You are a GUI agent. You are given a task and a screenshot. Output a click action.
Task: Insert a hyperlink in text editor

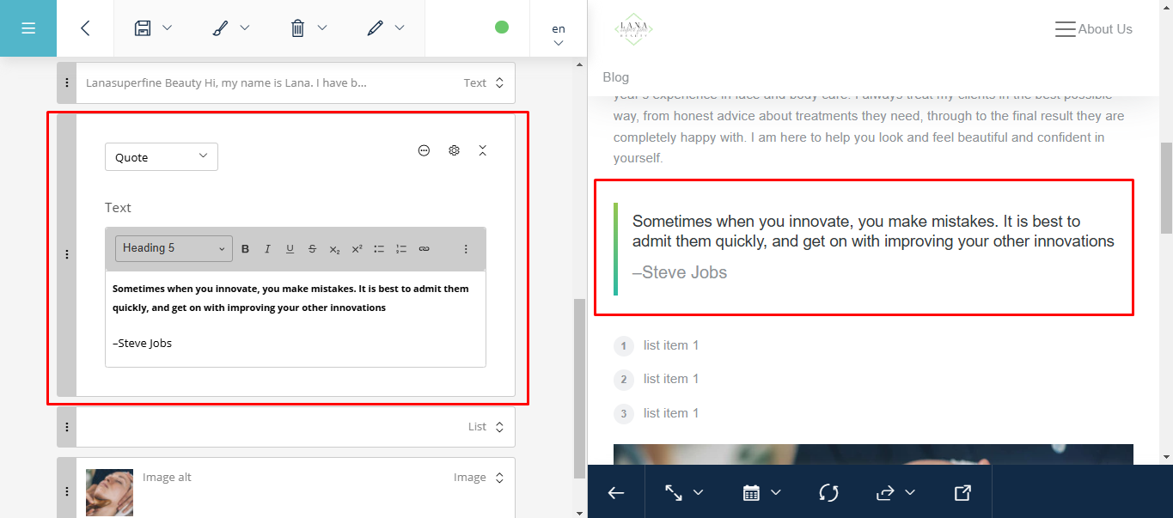point(424,249)
